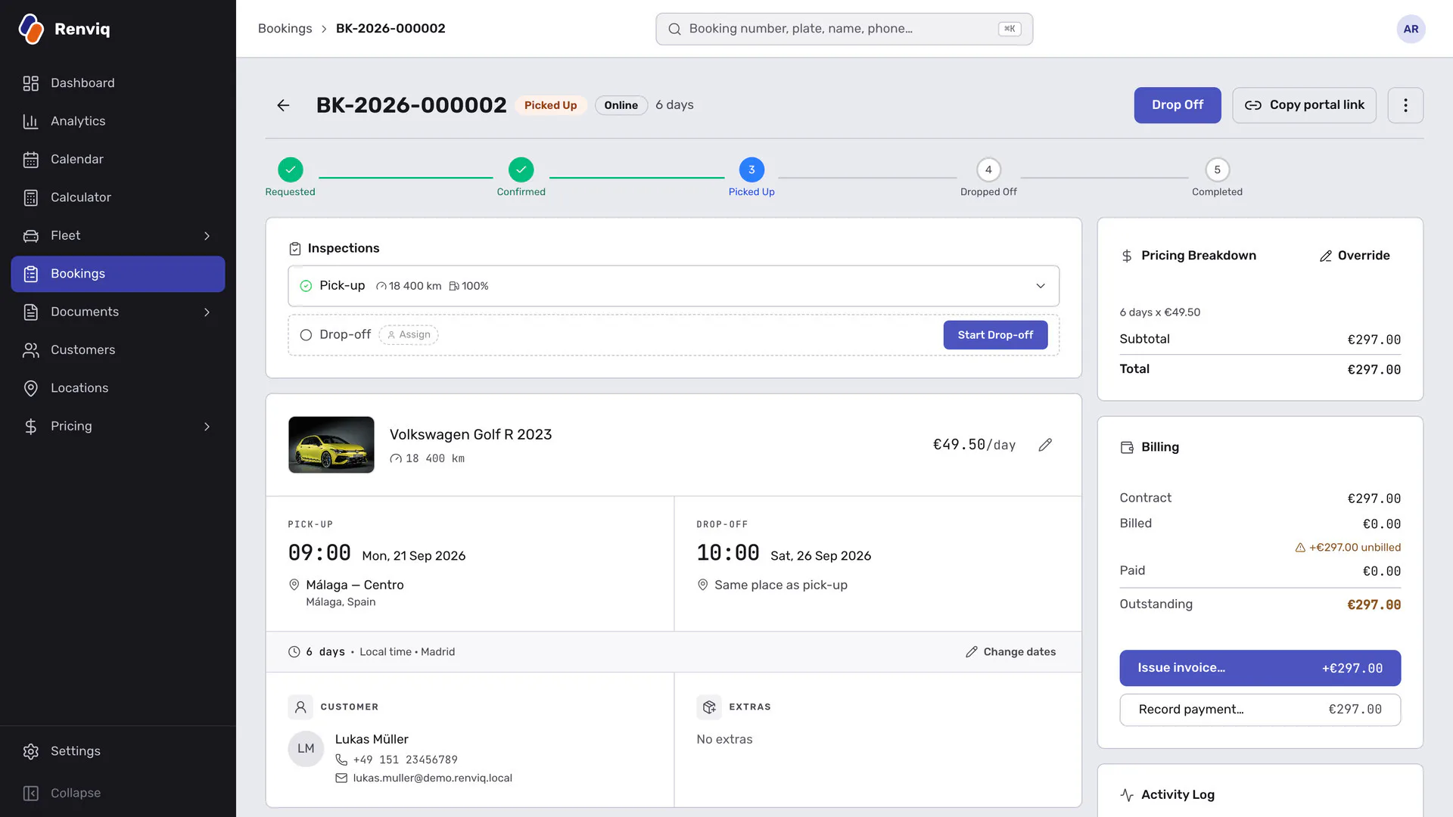Click the Renviq logo icon
Image resolution: width=1453 pixels, height=817 pixels.
click(x=31, y=29)
